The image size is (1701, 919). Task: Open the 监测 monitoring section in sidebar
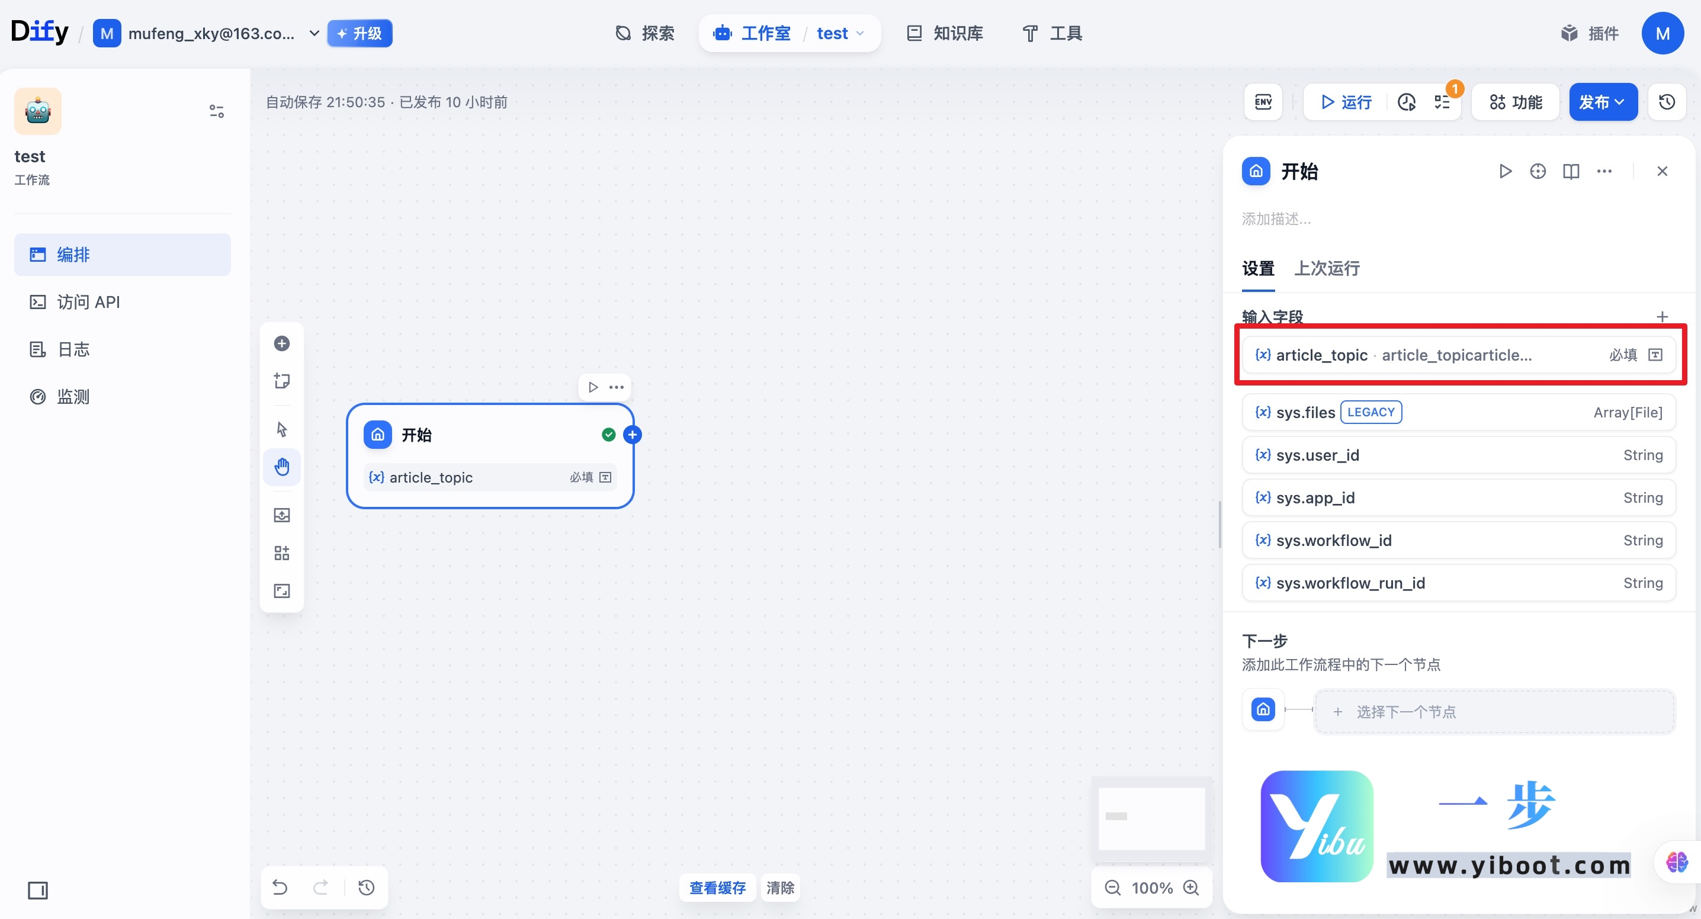73,396
